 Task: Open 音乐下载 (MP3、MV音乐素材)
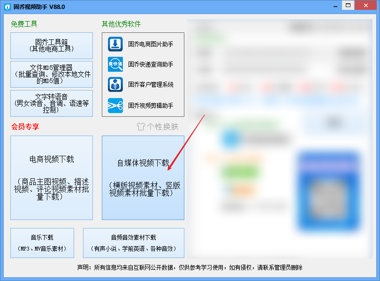[42, 243]
